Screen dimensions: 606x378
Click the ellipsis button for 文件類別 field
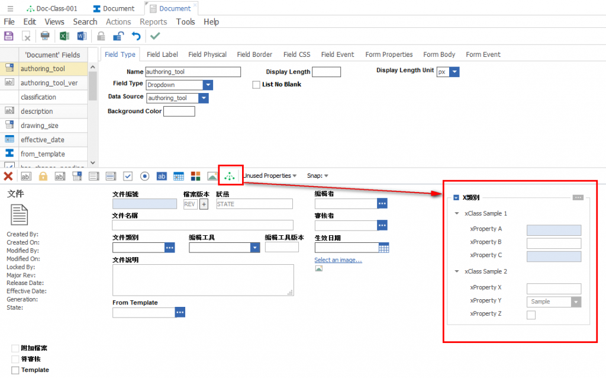(170, 248)
